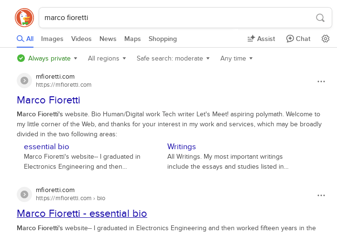Click the favicon of first mfioretti.com result
This screenshot has height=234, width=337.
tap(24, 81)
